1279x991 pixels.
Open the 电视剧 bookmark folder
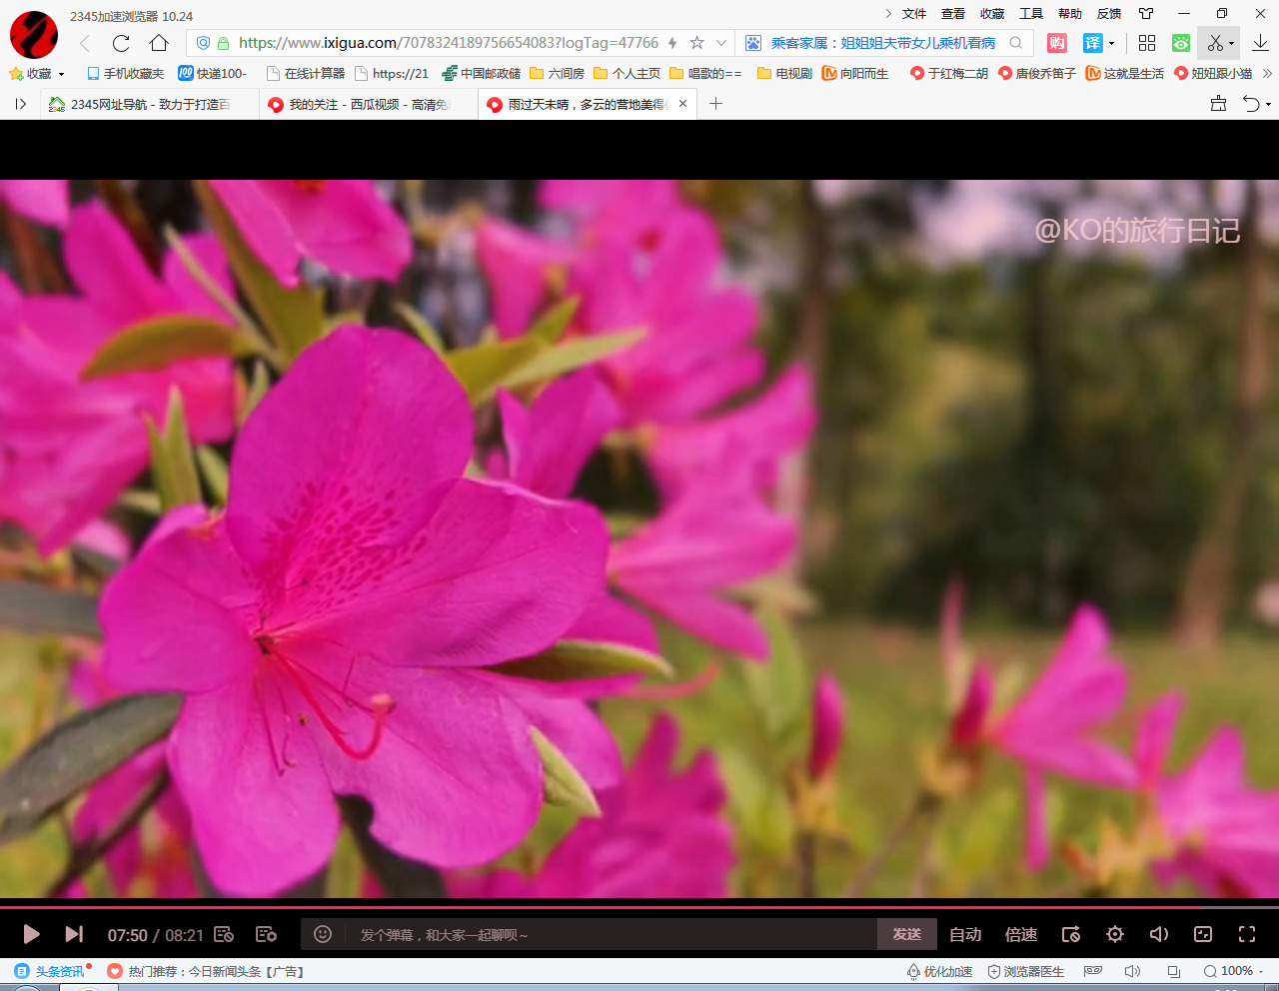tap(785, 73)
